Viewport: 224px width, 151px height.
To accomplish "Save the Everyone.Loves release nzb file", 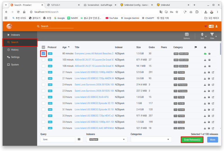I will [210, 54].
